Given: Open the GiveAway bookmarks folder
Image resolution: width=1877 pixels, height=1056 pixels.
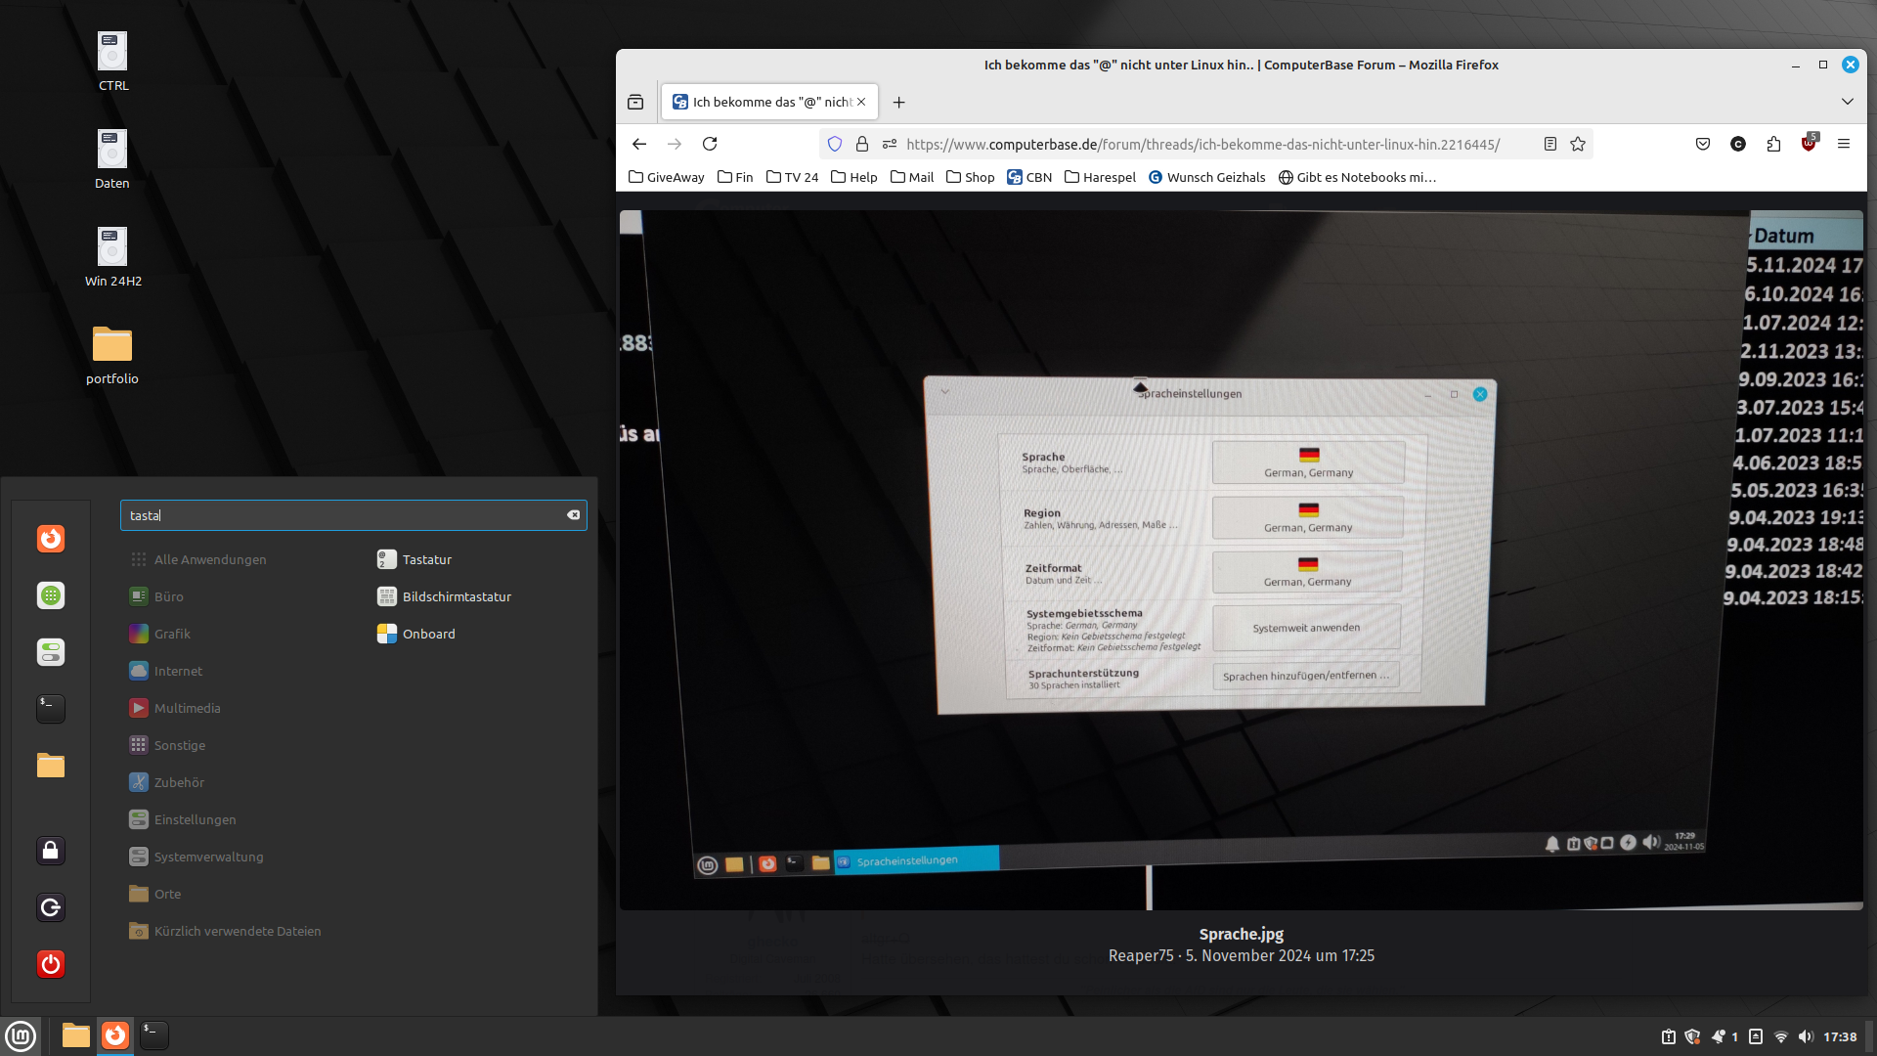Looking at the screenshot, I should pyautogui.click(x=666, y=177).
